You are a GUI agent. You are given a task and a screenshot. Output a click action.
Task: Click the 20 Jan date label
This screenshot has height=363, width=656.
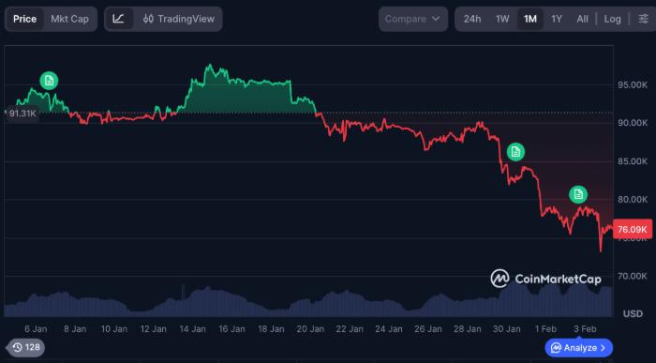(310, 329)
